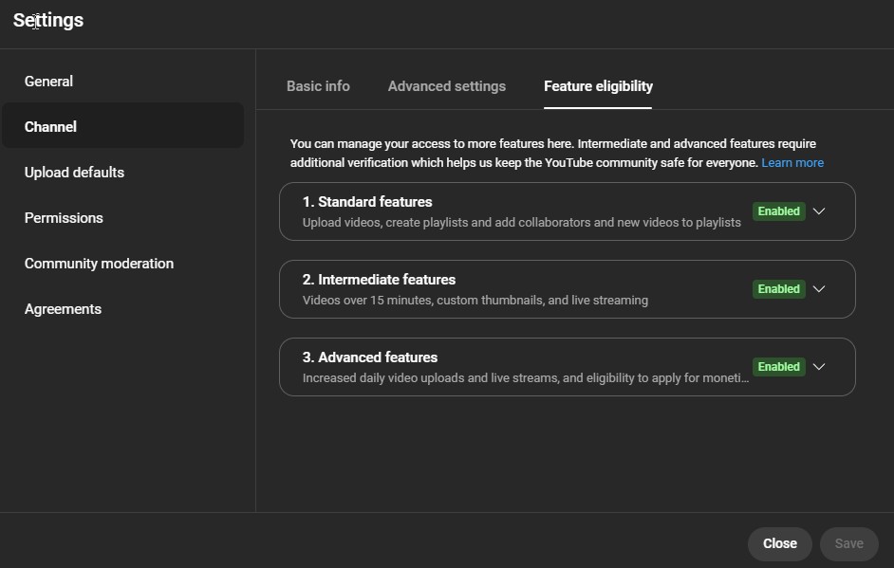Select the Feature eligibility tab
Viewport: 894px width, 568px height.
click(598, 86)
